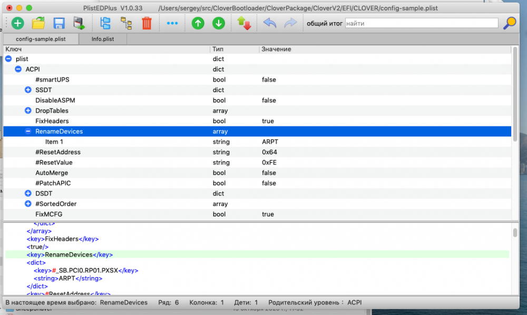This screenshot has width=527, height=315.
Task: Click the string type cell of Item 1
Action: pyautogui.click(x=221, y=142)
